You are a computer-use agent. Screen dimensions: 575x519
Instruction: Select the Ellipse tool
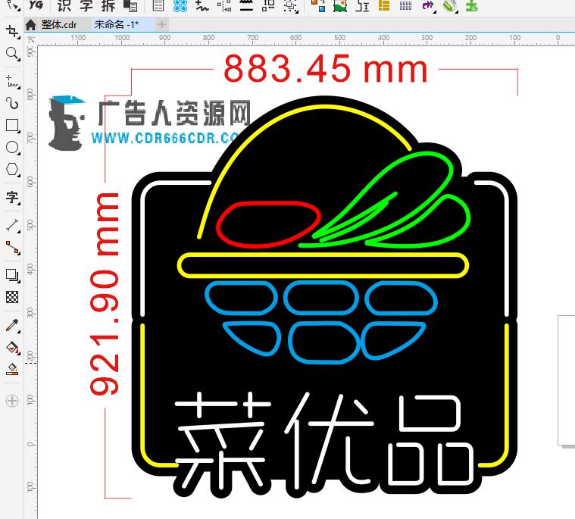click(x=11, y=147)
